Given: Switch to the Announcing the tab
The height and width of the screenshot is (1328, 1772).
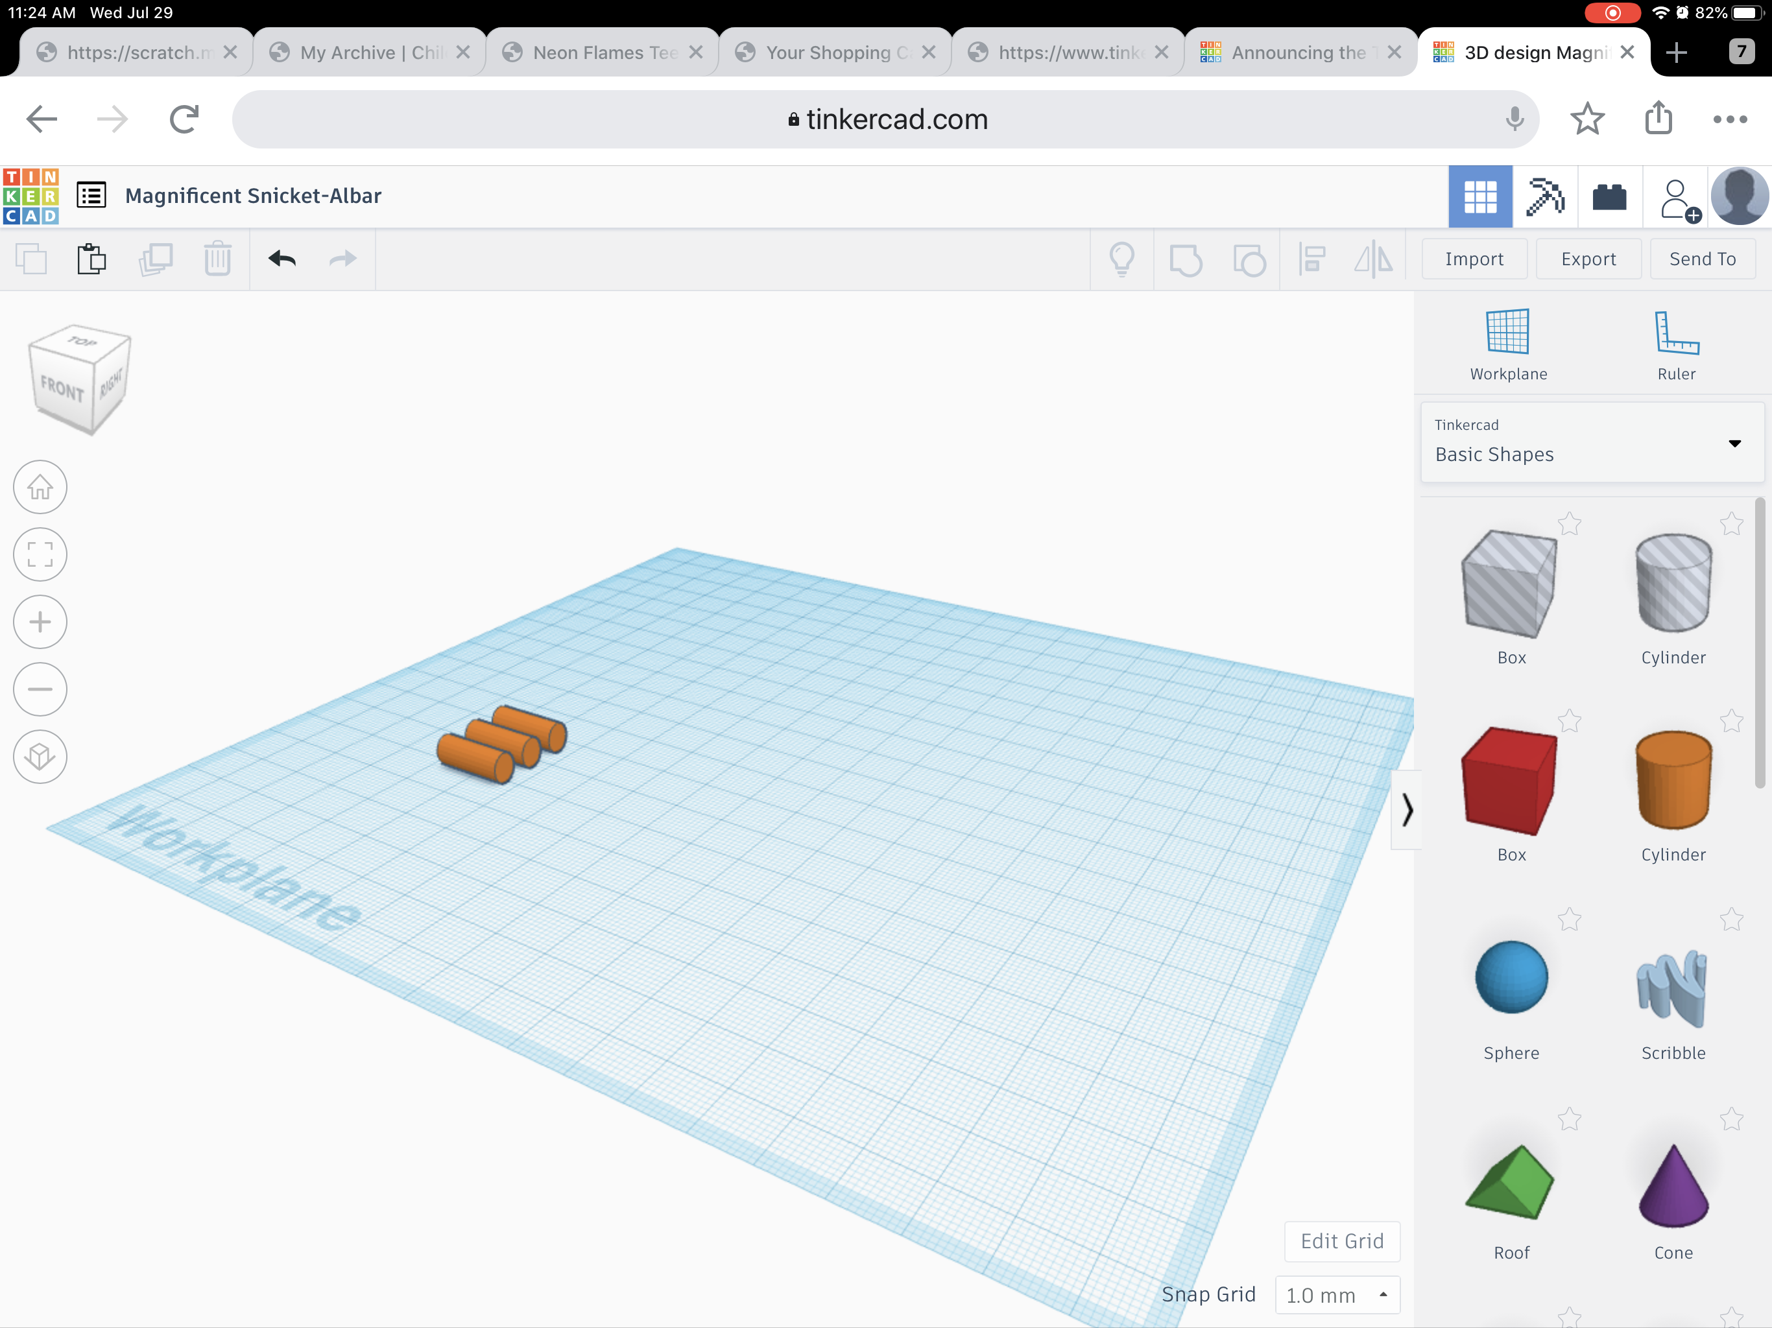Looking at the screenshot, I should [x=1301, y=52].
